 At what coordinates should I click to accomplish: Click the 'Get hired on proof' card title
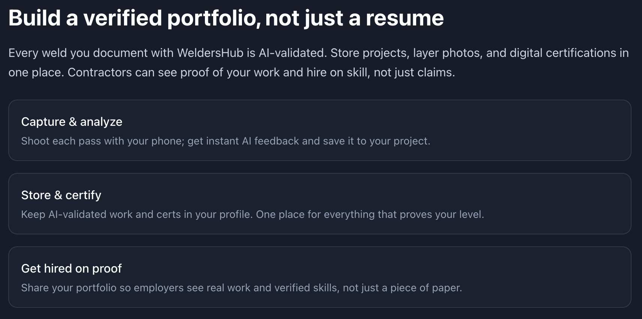71,268
